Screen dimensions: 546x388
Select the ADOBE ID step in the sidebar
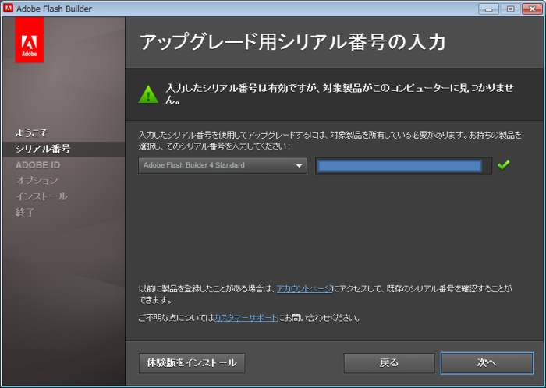pyautogui.click(x=37, y=165)
